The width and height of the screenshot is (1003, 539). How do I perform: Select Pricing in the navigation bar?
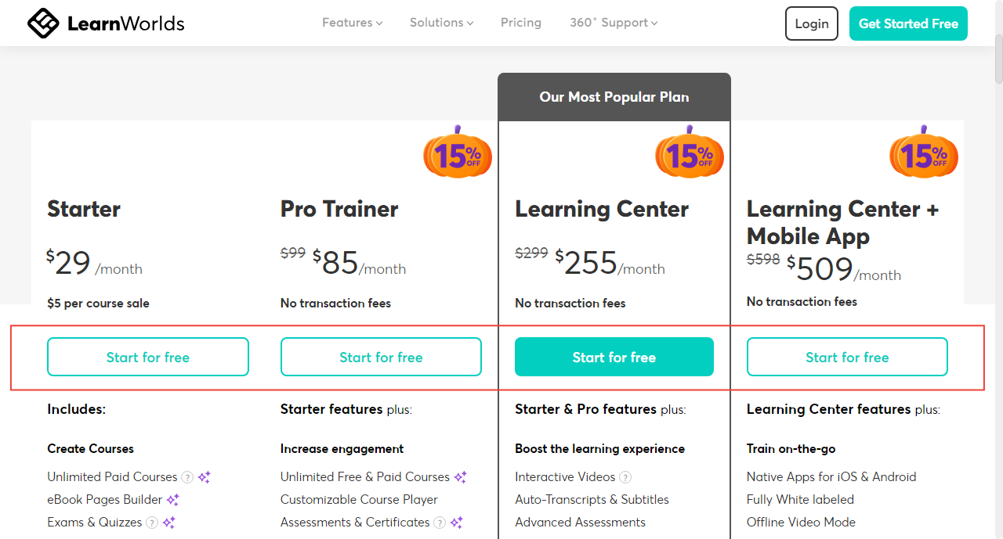coord(520,23)
